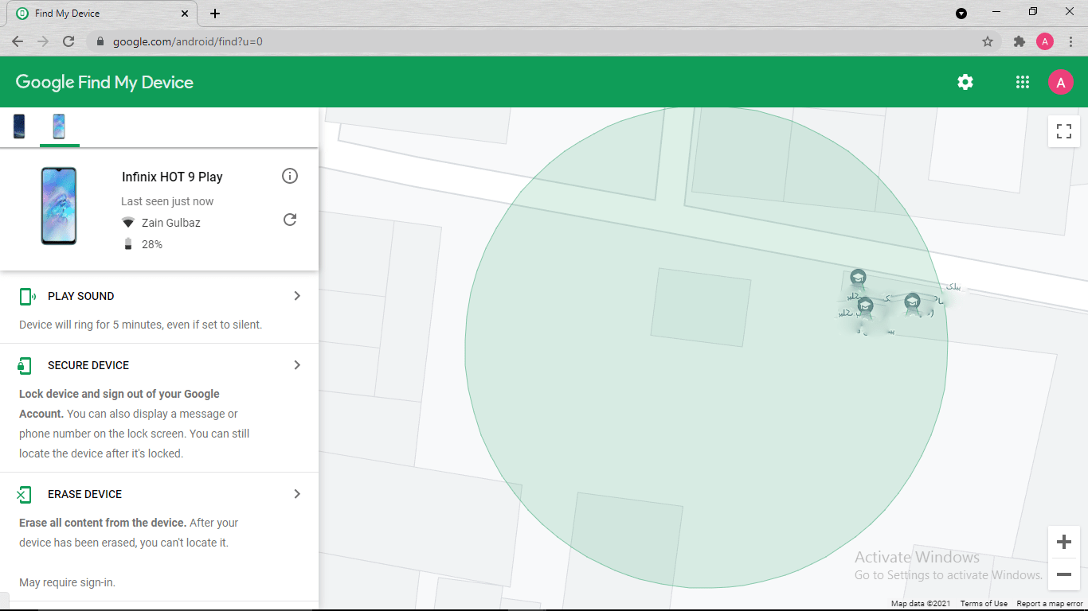Click the Erase Device icon
Image resolution: width=1088 pixels, height=611 pixels.
click(25, 493)
